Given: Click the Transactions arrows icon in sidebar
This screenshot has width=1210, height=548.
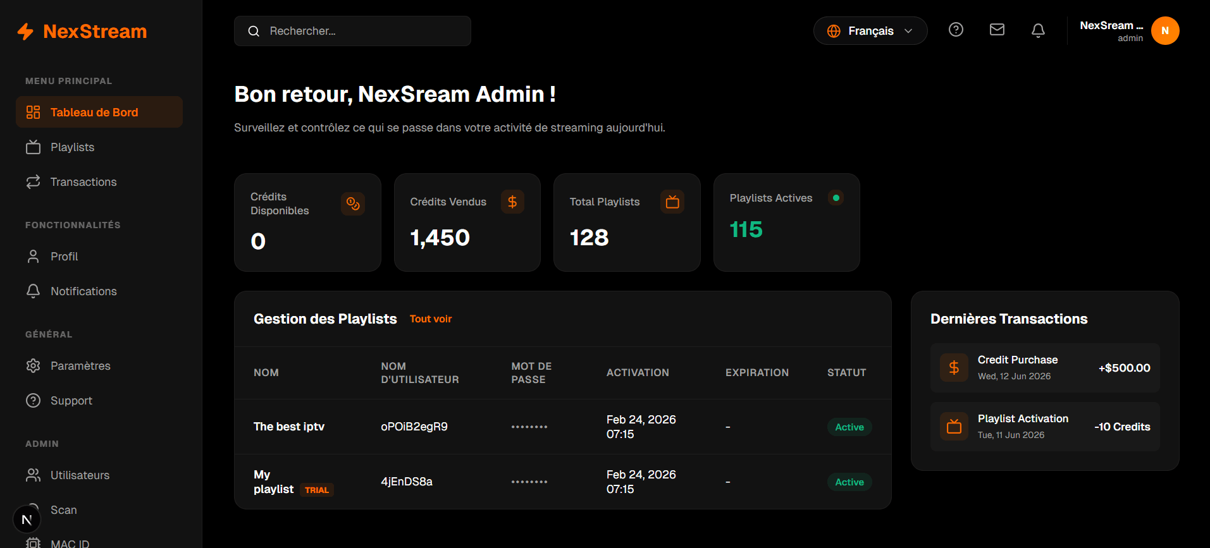Looking at the screenshot, I should [34, 182].
